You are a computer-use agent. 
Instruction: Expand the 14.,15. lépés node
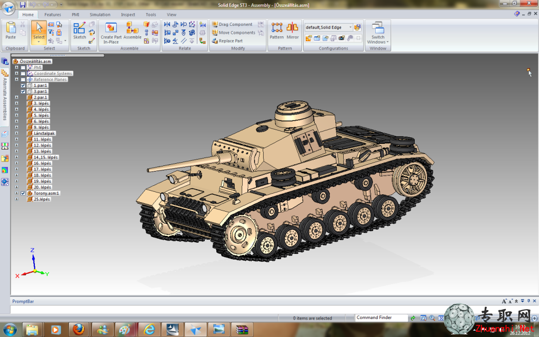point(16,157)
